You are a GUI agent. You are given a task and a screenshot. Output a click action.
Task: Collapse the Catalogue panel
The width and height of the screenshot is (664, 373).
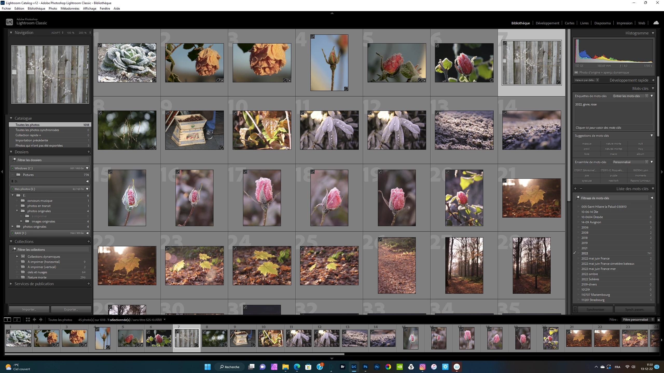(x=11, y=118)
